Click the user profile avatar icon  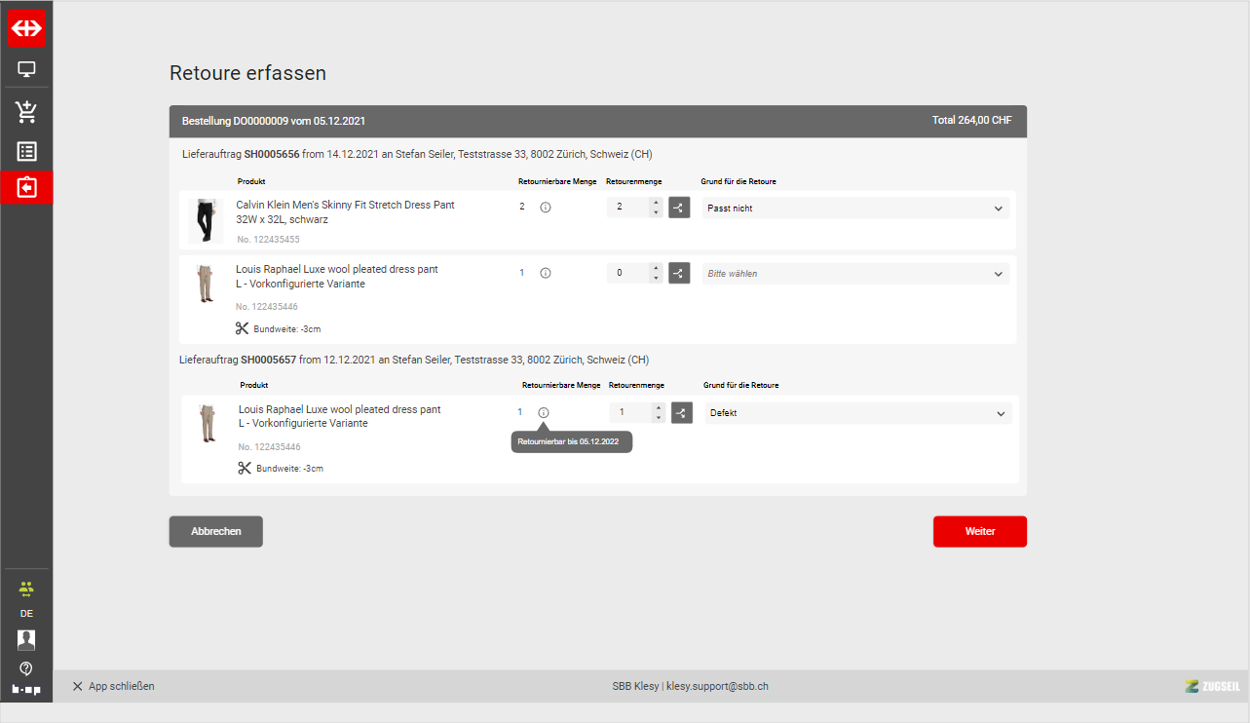click(x=26, y=639)
